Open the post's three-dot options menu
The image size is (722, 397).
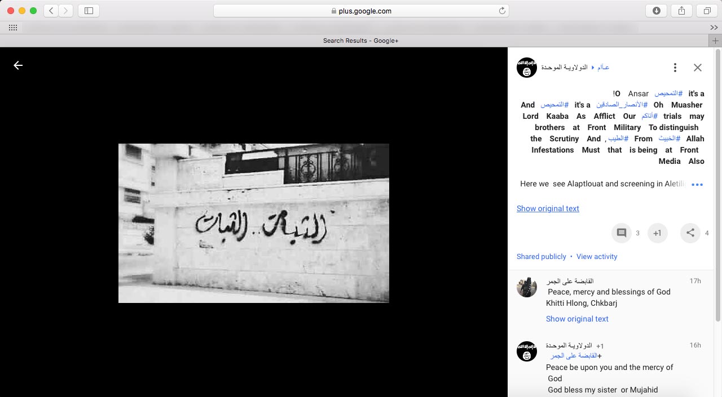pyautogui.click(x=675, y=68)
